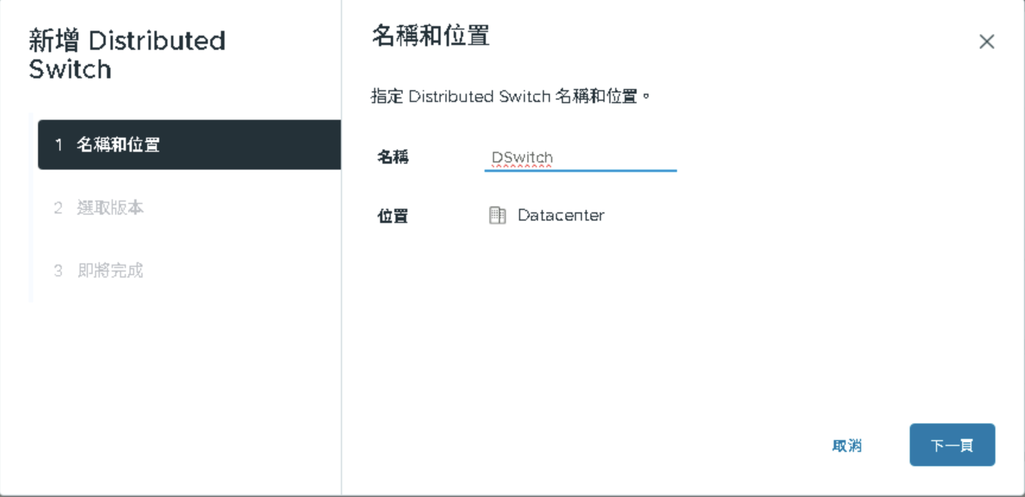Click the 下一頁 button
The height and width of the screenshot is (497, 1025).
click(x=952, y=445)
